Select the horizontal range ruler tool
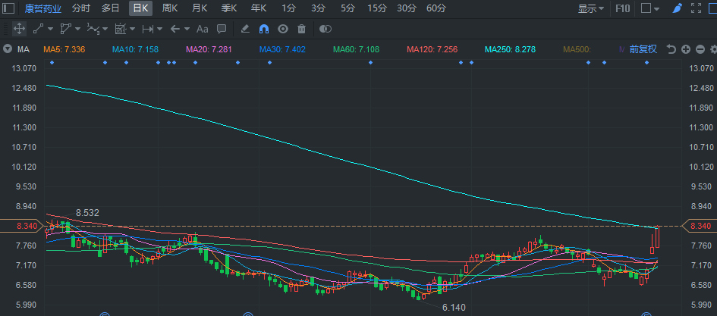 click(x=148, y=29)
